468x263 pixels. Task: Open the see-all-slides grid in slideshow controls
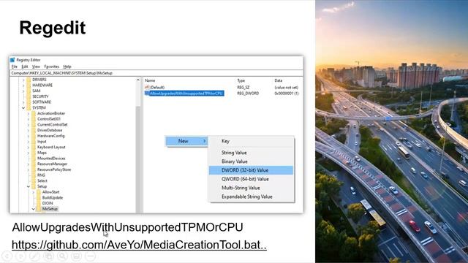pyautogui.click(x=48, y=256)
